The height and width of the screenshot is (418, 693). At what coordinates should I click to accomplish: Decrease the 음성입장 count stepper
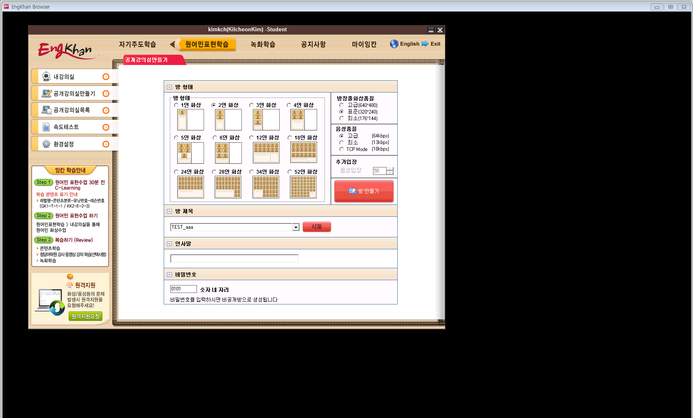click(x=390, y=172)
